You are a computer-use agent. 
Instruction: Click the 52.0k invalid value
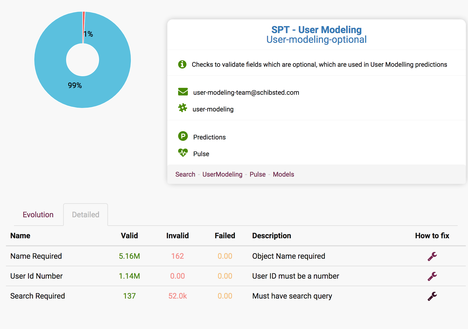(177, 296)
